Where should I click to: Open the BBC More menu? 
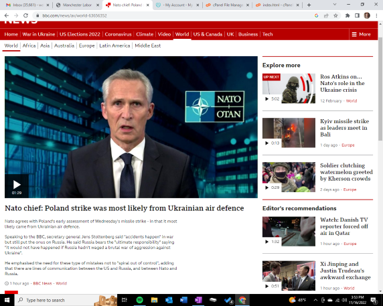[x=362, y=34]
